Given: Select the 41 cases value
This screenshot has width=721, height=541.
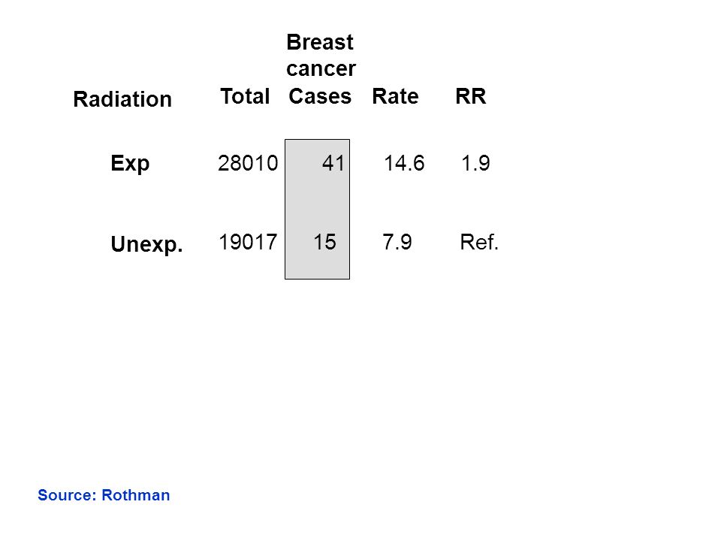Looking at the screenshot, I should tap(333, 163).
